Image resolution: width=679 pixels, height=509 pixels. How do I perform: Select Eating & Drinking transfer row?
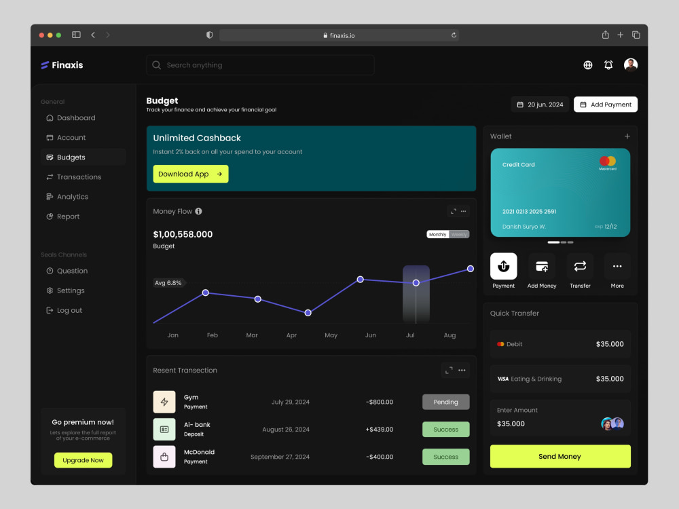(x=560, y=379)
